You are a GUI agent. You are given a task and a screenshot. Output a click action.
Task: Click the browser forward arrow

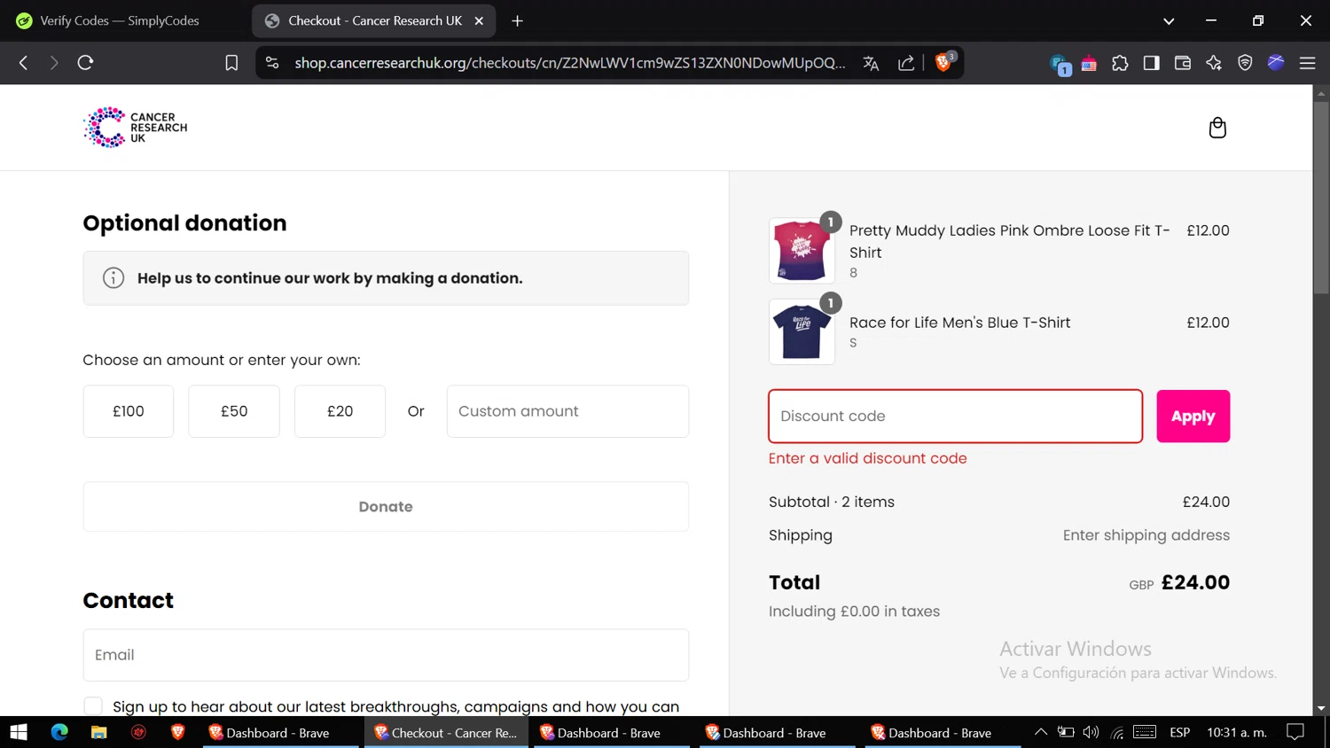point(54,63)
